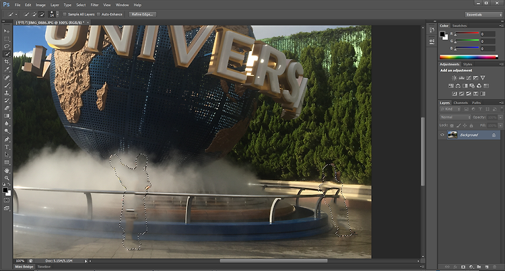The width and height of the screenshot is (505, 271).
Task: Select the Horizontal Type tool
Action: tap(7, 147)
